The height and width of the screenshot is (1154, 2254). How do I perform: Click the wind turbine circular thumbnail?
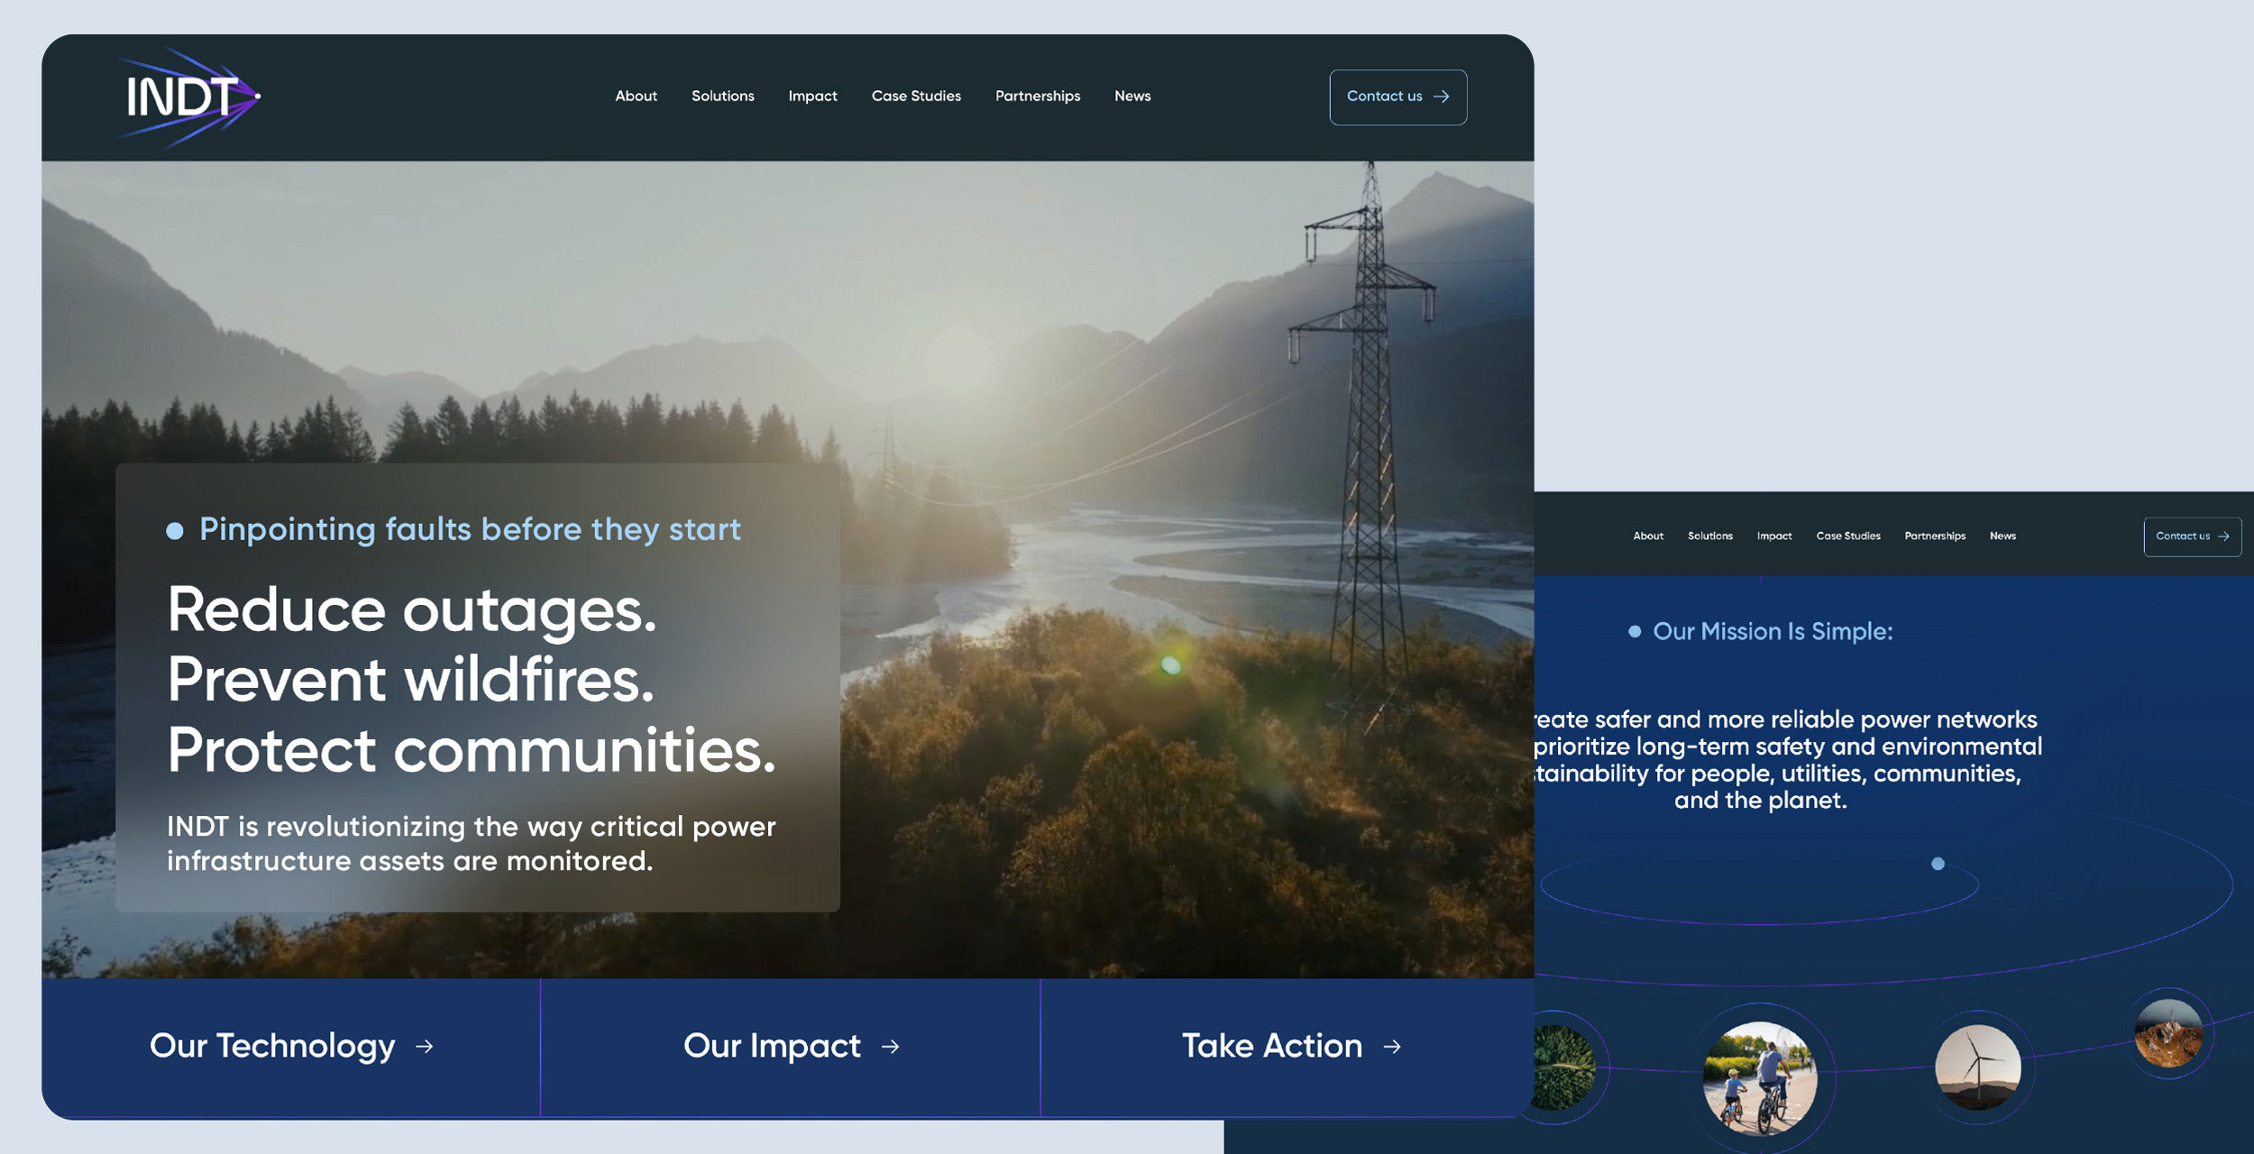click(1977, 1067)
